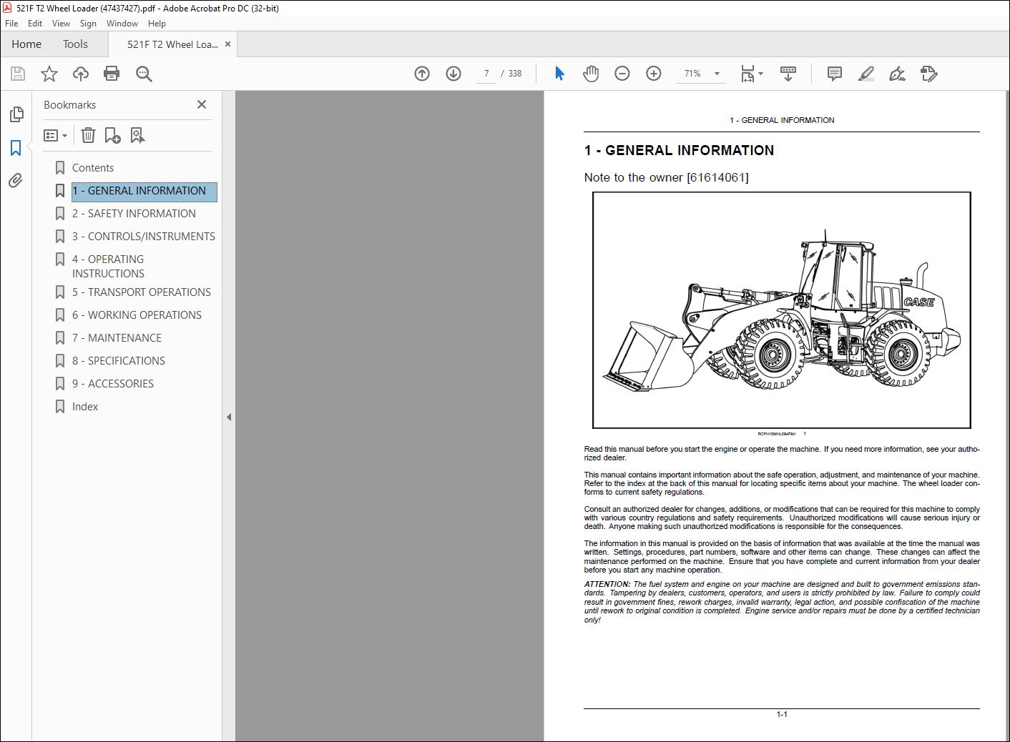The height and width of the screenshot is (742, 1010).
Task: Zoom in with the plus button
Action: click(x=654, y=74)
